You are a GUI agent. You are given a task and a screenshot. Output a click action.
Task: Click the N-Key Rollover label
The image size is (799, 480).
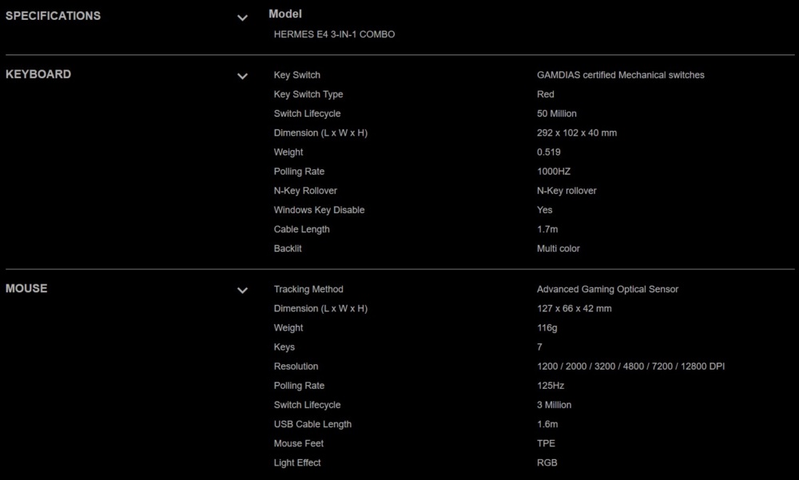pos(305,191)
